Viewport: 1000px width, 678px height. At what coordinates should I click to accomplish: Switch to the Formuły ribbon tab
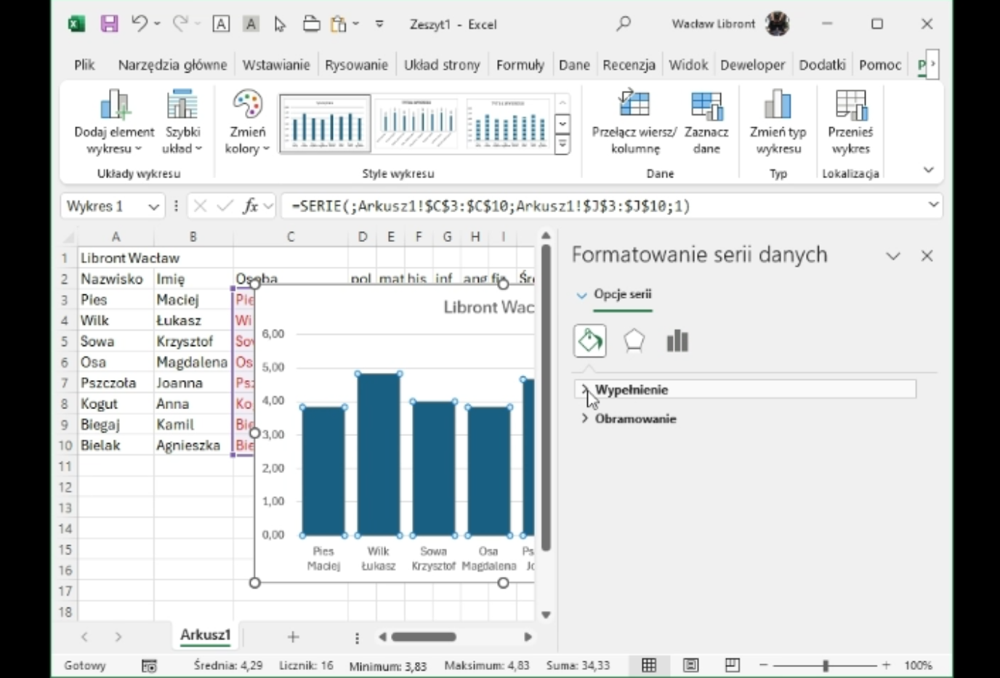click(520, 65)
